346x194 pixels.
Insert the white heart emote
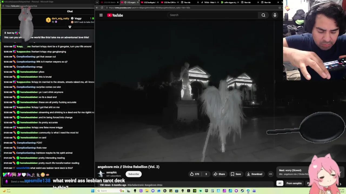point(24,175)
